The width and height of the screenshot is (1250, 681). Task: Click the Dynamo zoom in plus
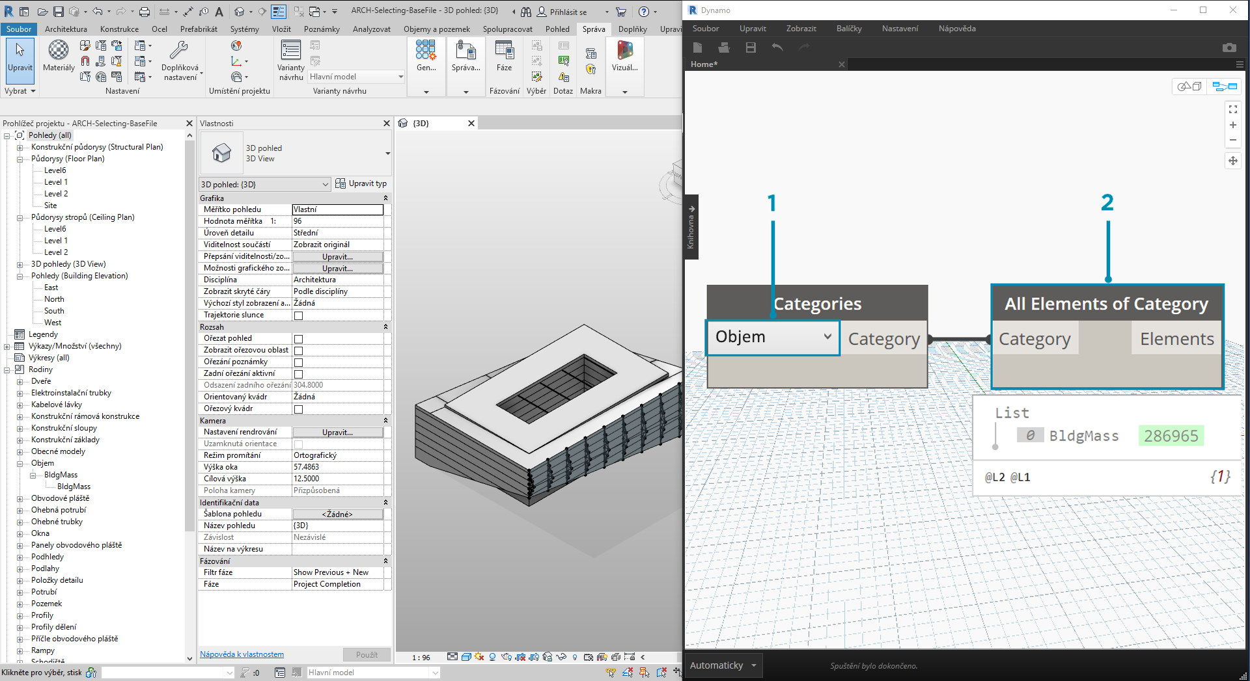coord(1233,125)
